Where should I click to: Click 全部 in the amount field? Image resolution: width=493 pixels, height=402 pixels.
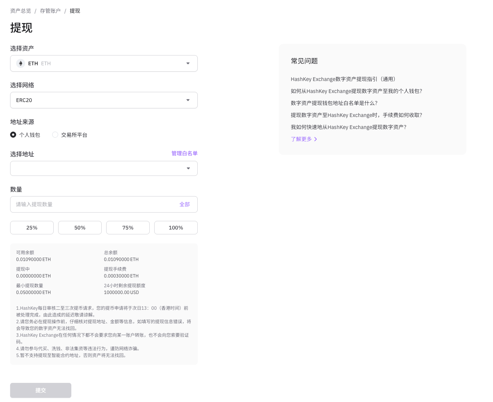(185, 204)
